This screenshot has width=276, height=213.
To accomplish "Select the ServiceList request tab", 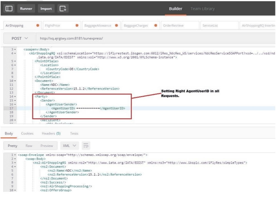I will click(219, 26).
